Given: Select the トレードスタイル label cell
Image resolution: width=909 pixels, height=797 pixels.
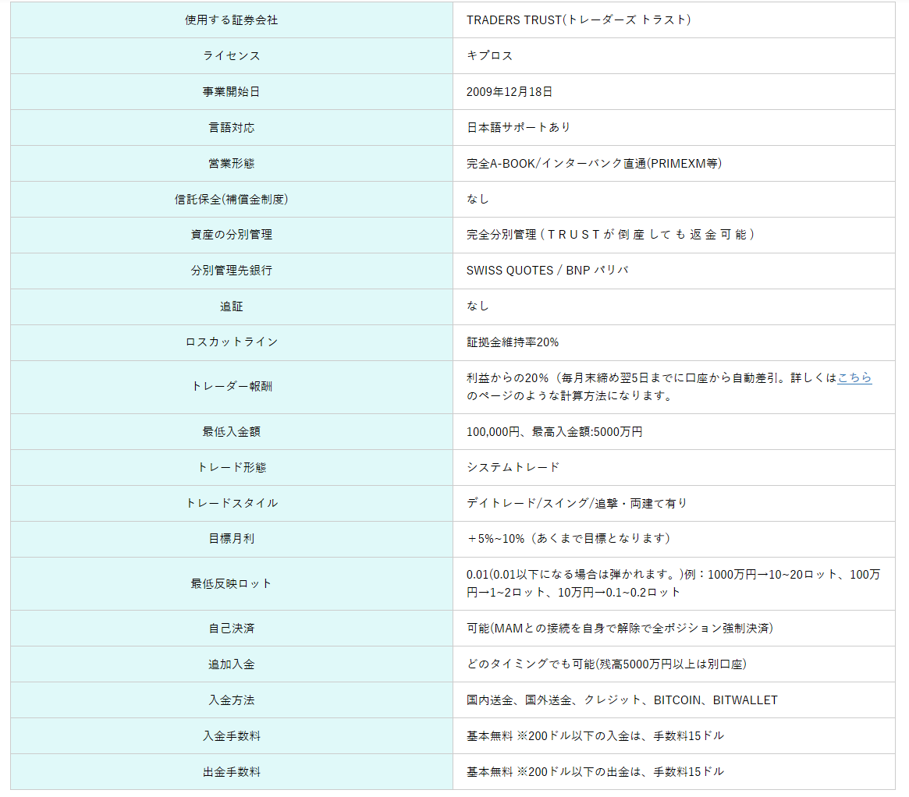Looking at the screenshot, I should (231, 503).
